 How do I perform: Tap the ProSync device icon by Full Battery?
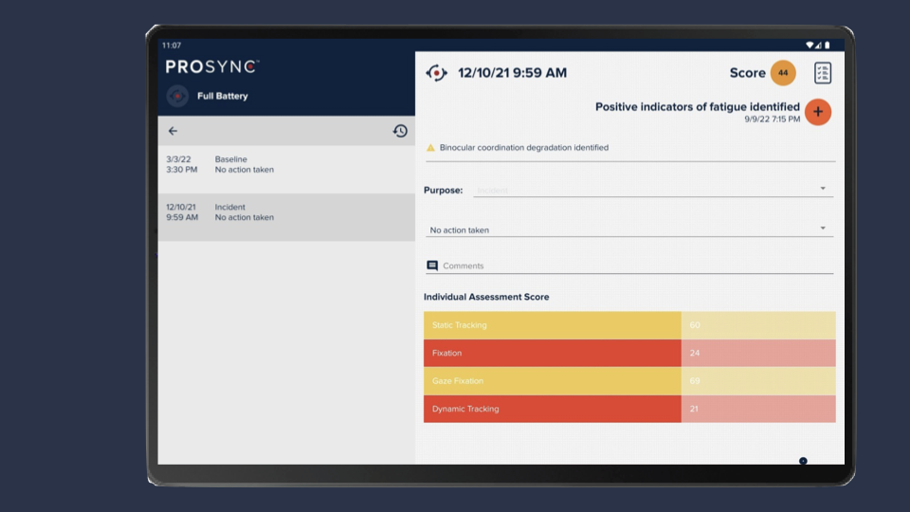177,96
